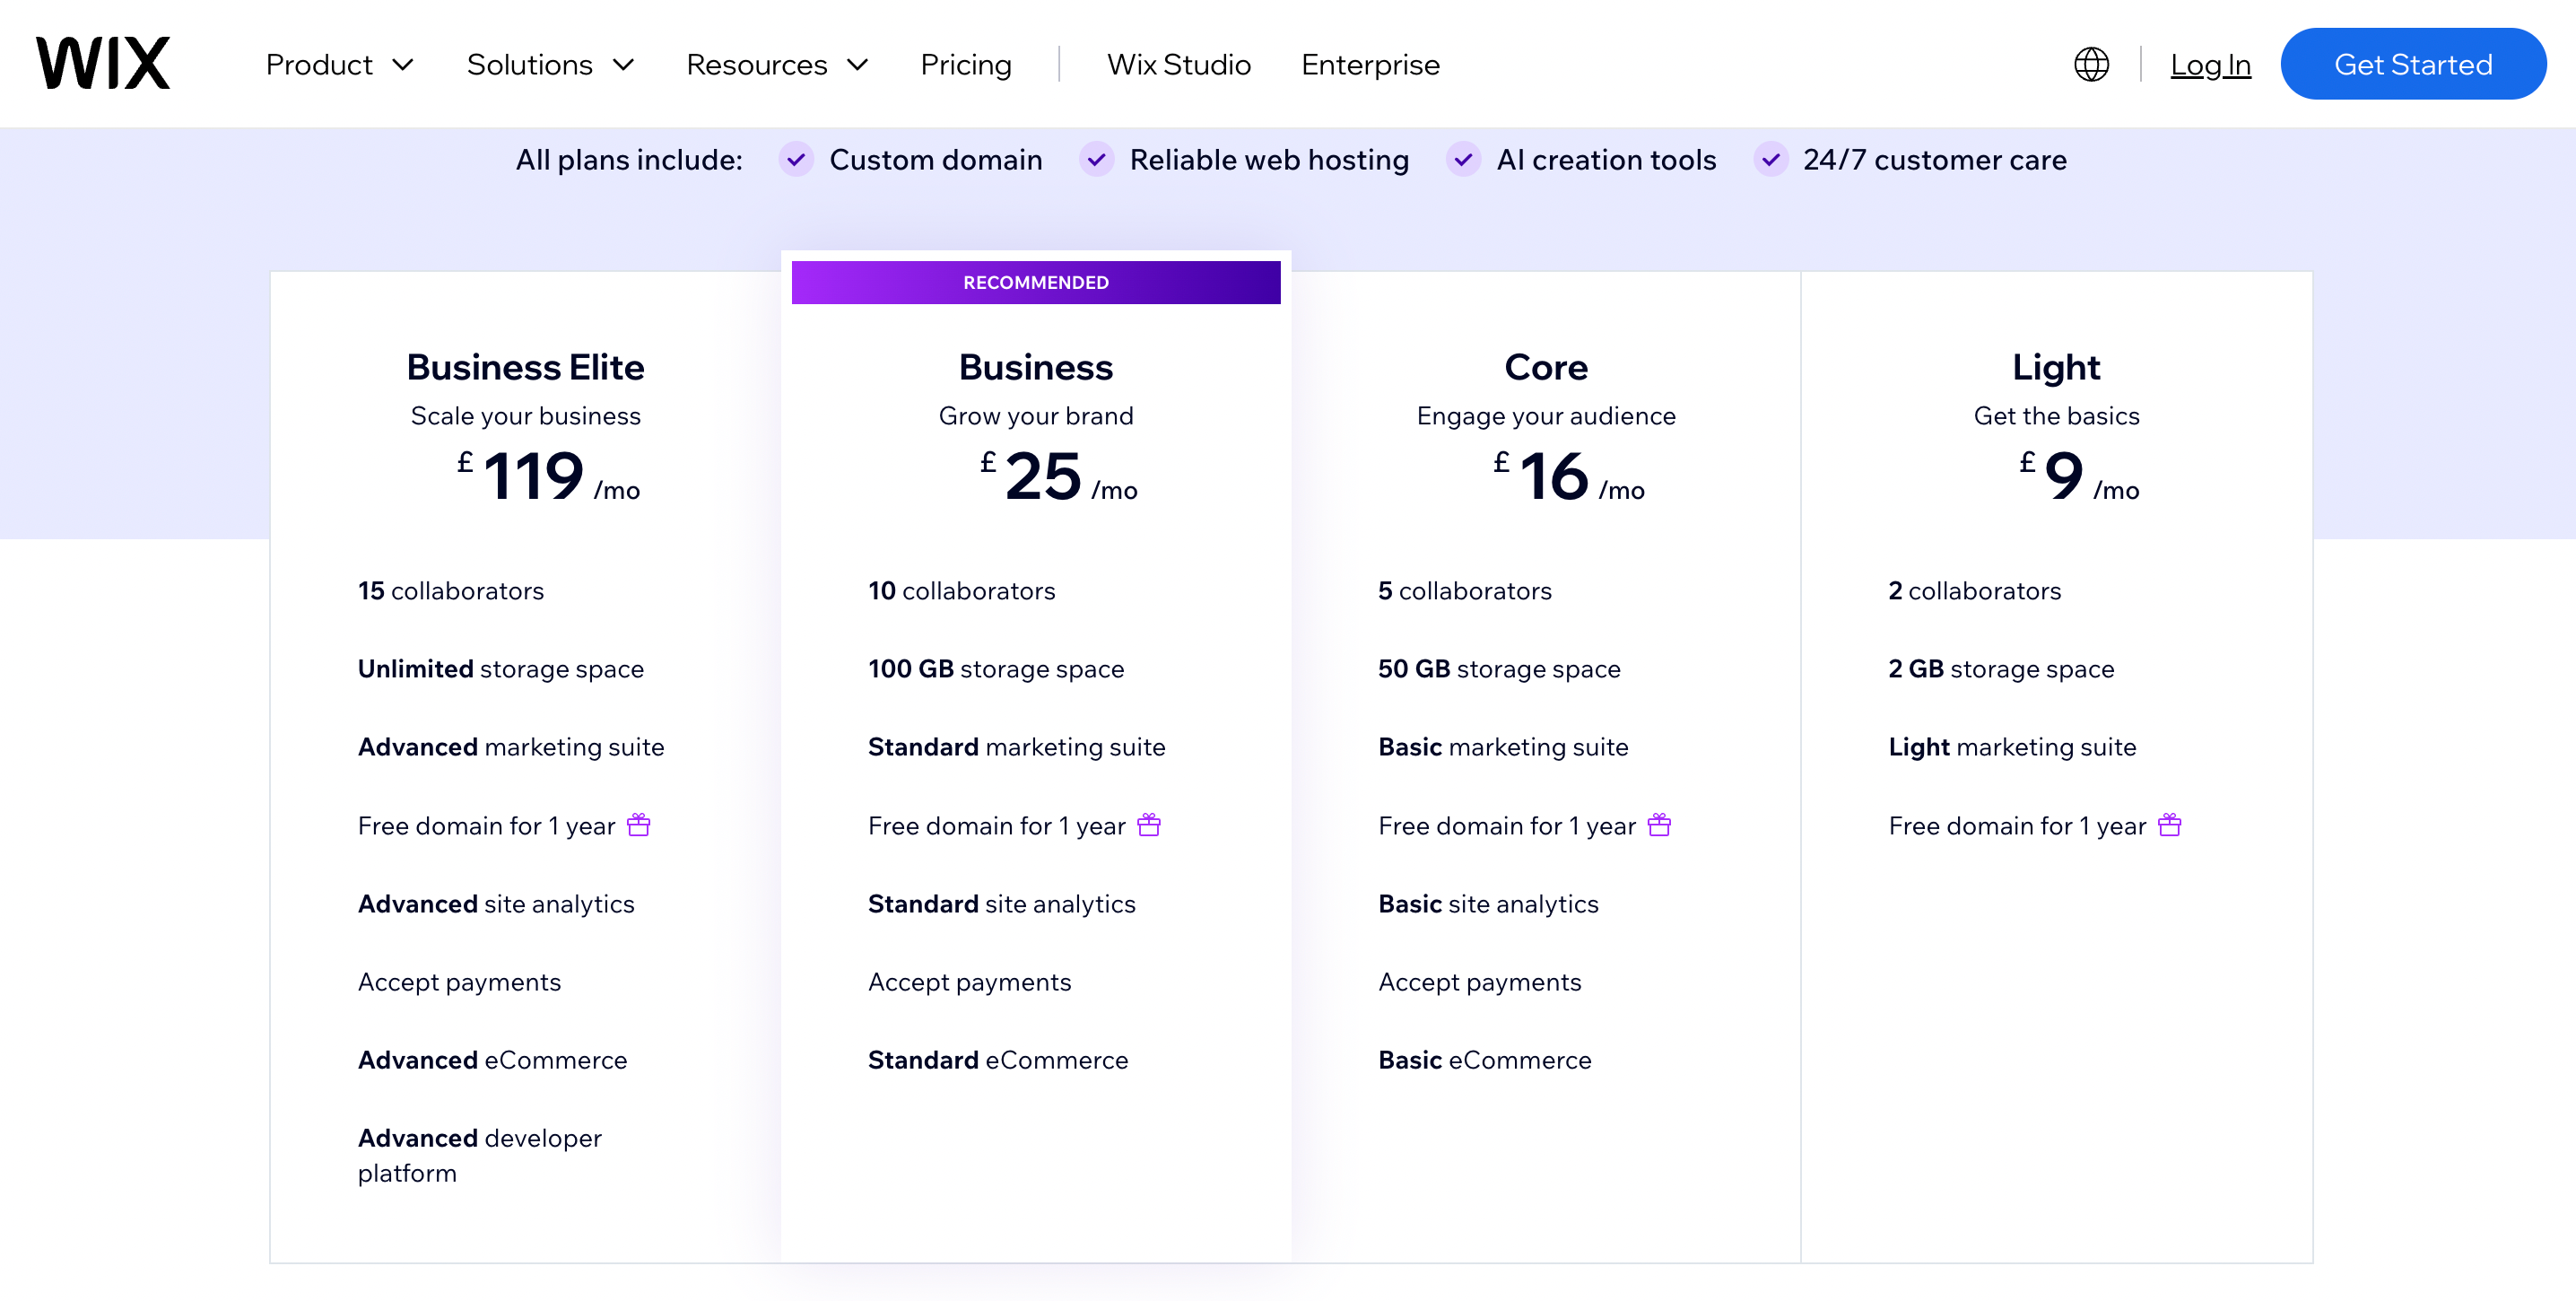Open Wix Studio from navigation
This screenshot has height=1301, width=2576.
[1178, 65]
